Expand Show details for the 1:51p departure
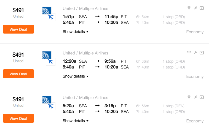 pos(76,32)
